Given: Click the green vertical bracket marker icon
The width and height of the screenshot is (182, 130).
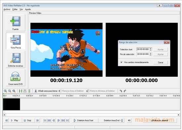Looking at the screenshot, I should click(x=29, y=91).
